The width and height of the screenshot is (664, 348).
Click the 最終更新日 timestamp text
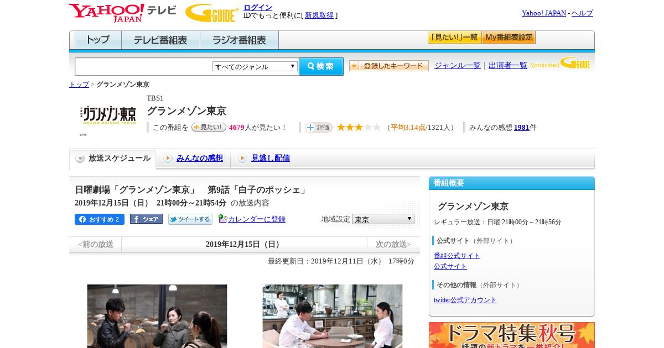coord(341,261)
